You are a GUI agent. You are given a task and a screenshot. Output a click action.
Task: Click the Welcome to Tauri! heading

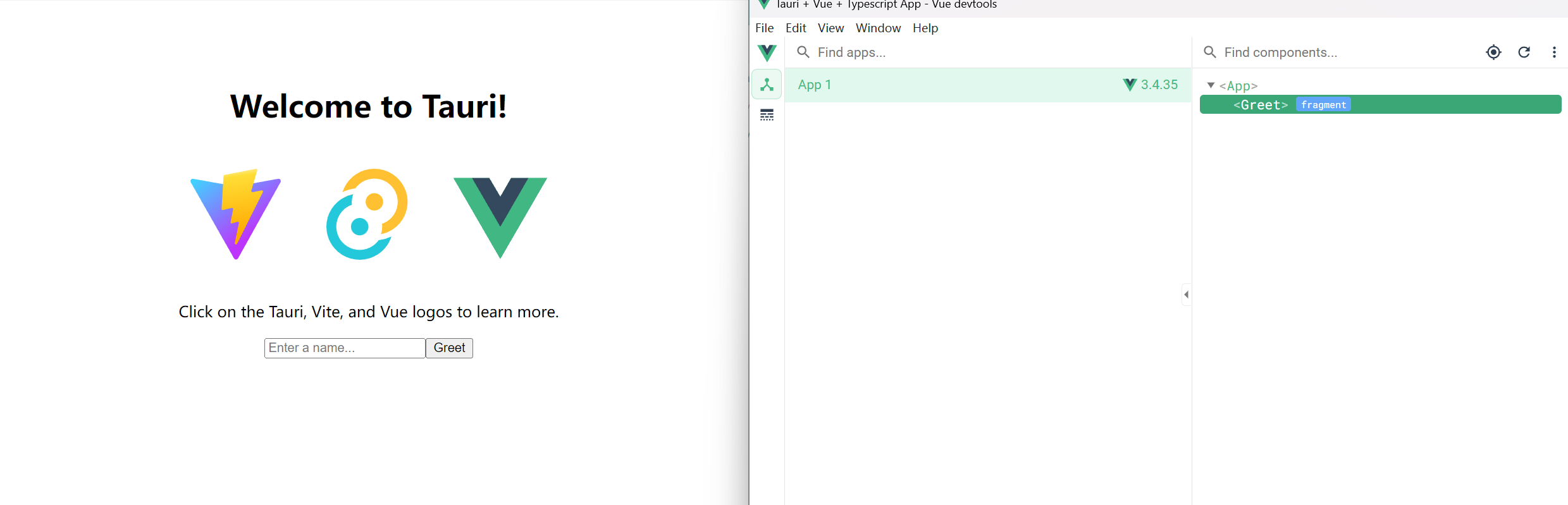point(369,106)
